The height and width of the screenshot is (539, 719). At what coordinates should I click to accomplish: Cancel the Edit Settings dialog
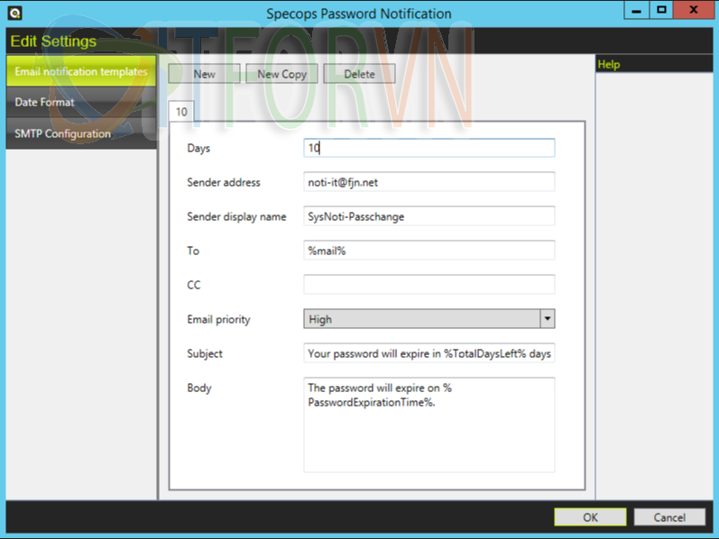pos(669,517)
